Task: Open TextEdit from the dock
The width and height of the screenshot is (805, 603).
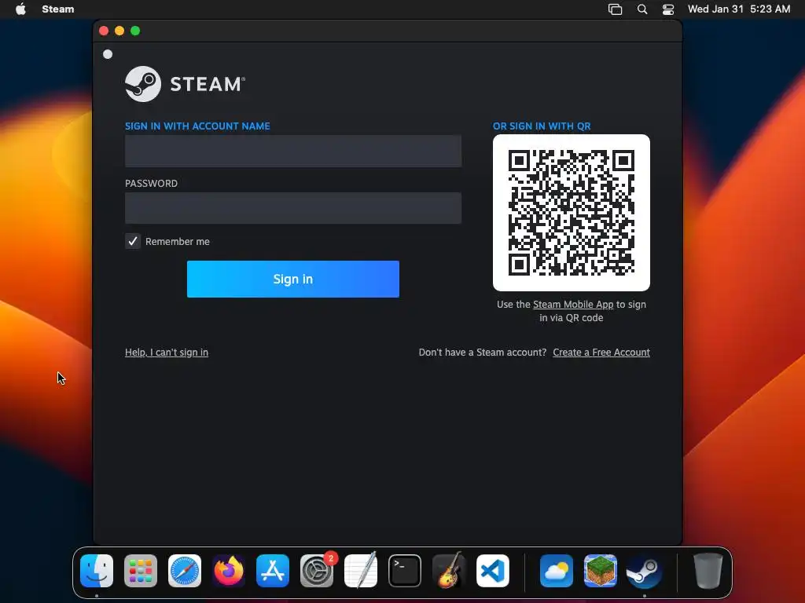Action: [x=361, y=571]
